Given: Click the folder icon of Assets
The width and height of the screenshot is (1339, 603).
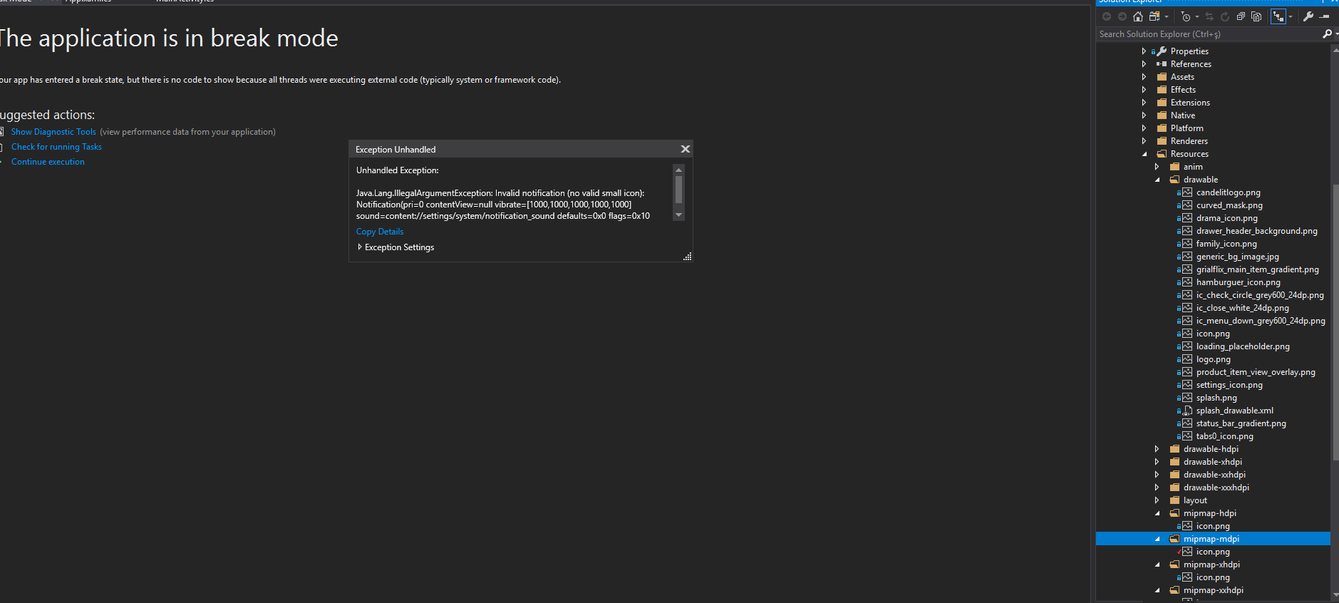Looking at the screenshot, I should point(1162,77).
